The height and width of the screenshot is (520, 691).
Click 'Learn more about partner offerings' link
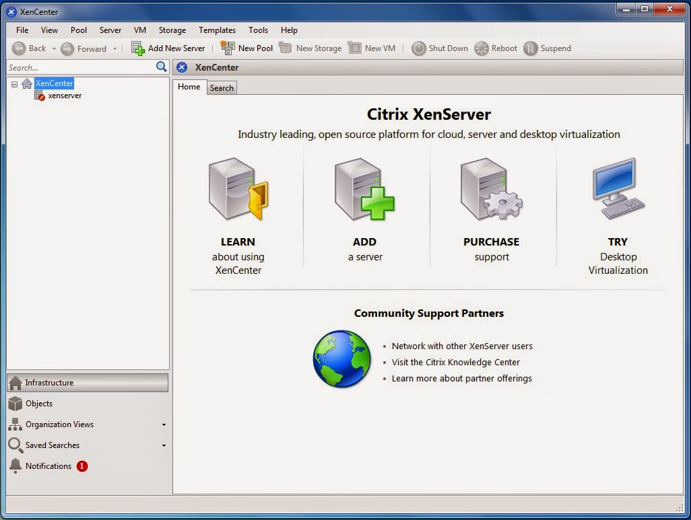pos(461,379)
